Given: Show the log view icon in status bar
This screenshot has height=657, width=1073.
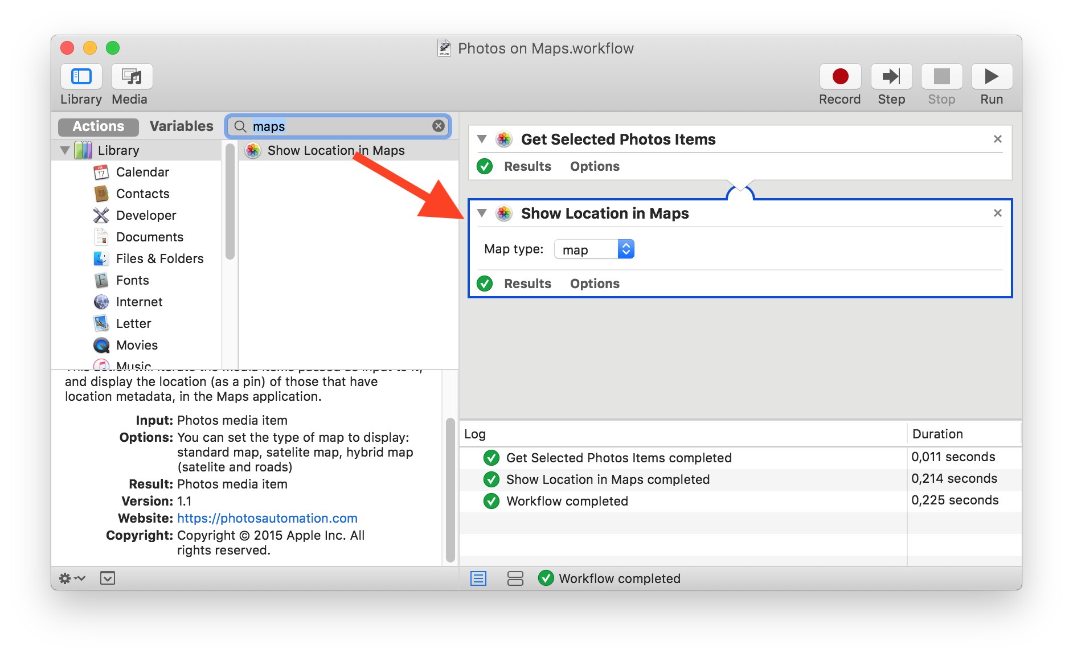Looking at the screenshot, I should click(478, 578).
